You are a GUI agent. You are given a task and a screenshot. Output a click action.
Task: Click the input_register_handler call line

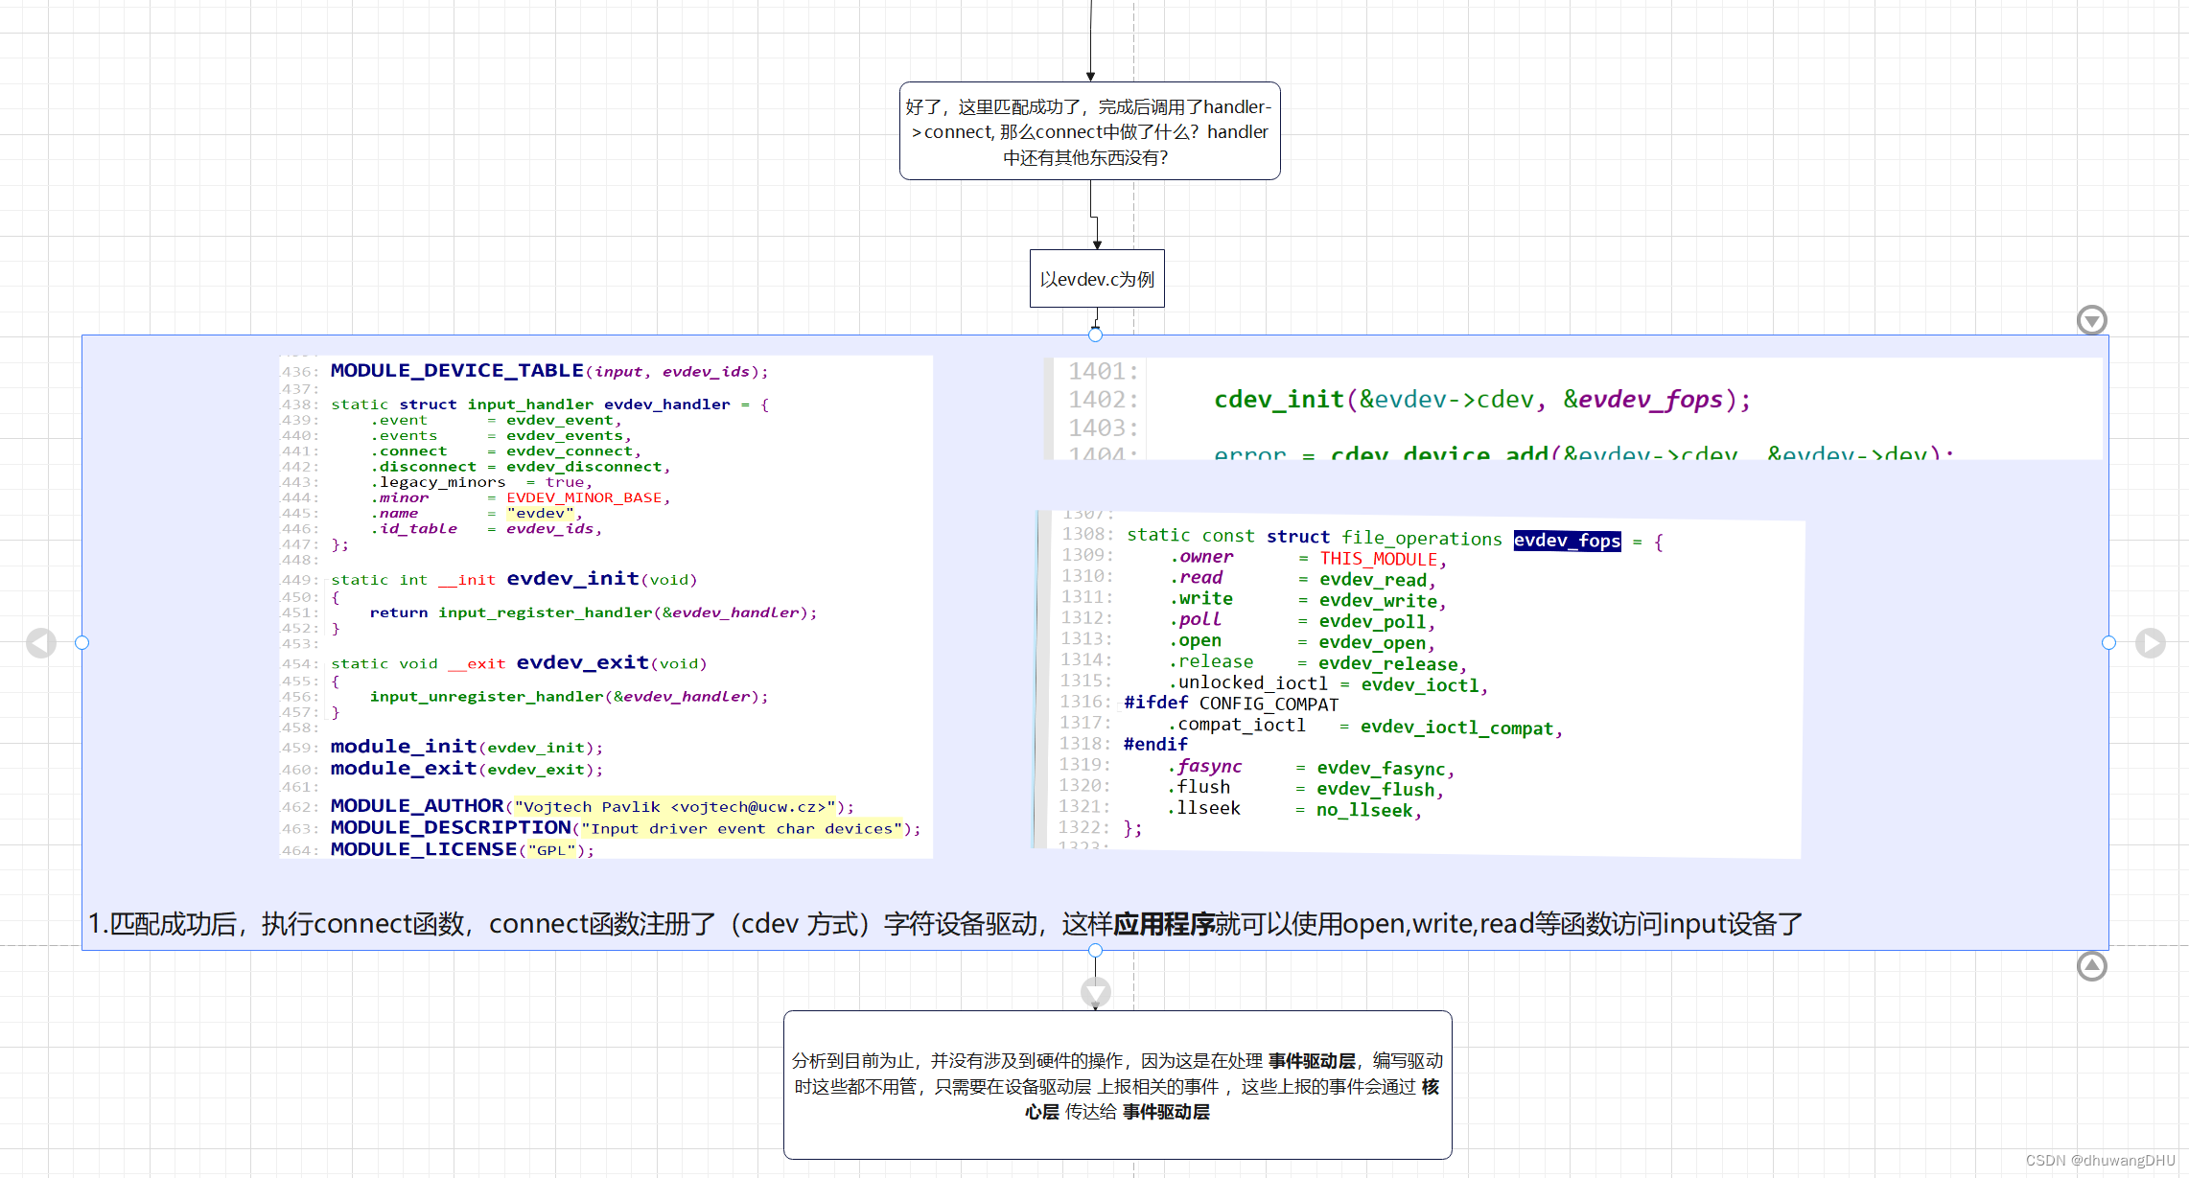tap(594, 612)
